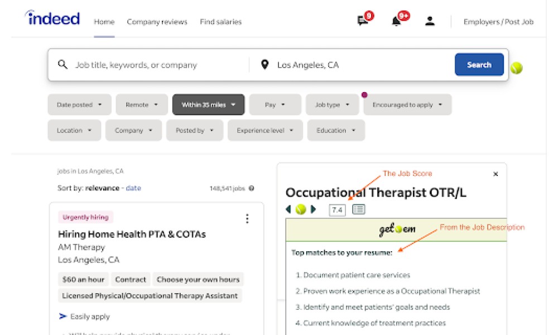The height and width of the screenshot is (335, 558).
Task: Open the Experience level filter dropdown
Action: pos(265,130)
